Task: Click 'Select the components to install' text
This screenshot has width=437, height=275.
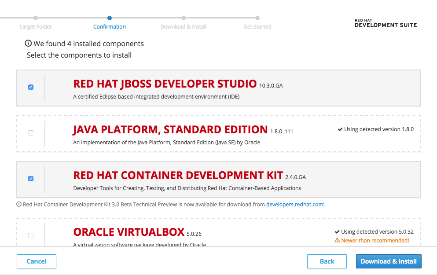Action: click(79, 55)
